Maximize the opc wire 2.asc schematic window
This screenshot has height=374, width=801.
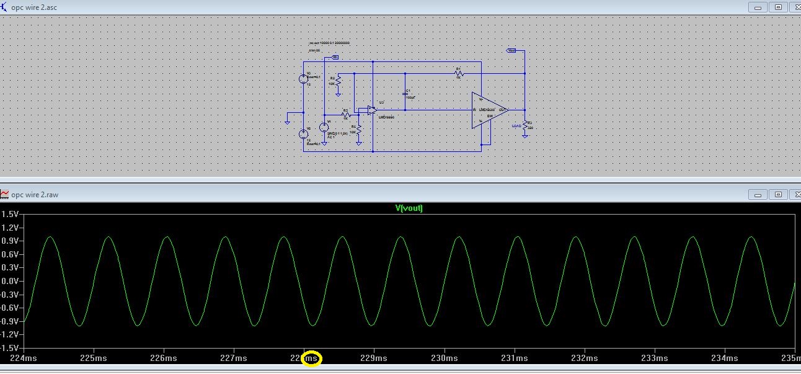click(779, 7)
